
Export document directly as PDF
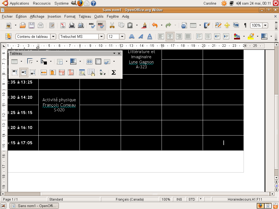[x=63, y=25]
